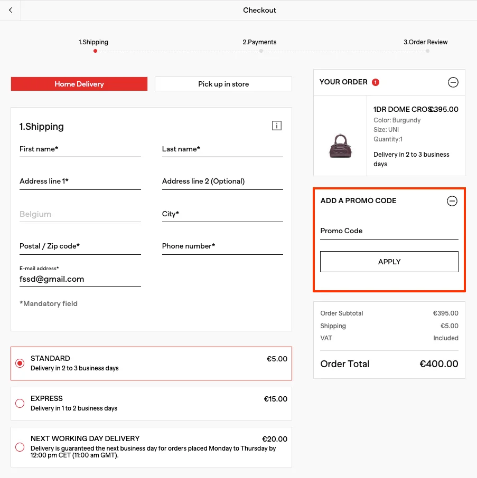Click the red cart item count badge
The height and width of the screenshot is (478, 477).
tap(376, 82)
